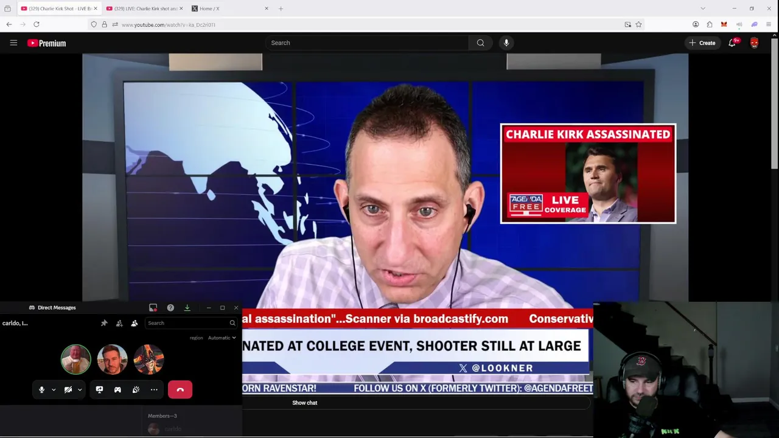This screenshot has width=779, height=438.
Task: Open YouTube notifications bell
Action: 732,43
